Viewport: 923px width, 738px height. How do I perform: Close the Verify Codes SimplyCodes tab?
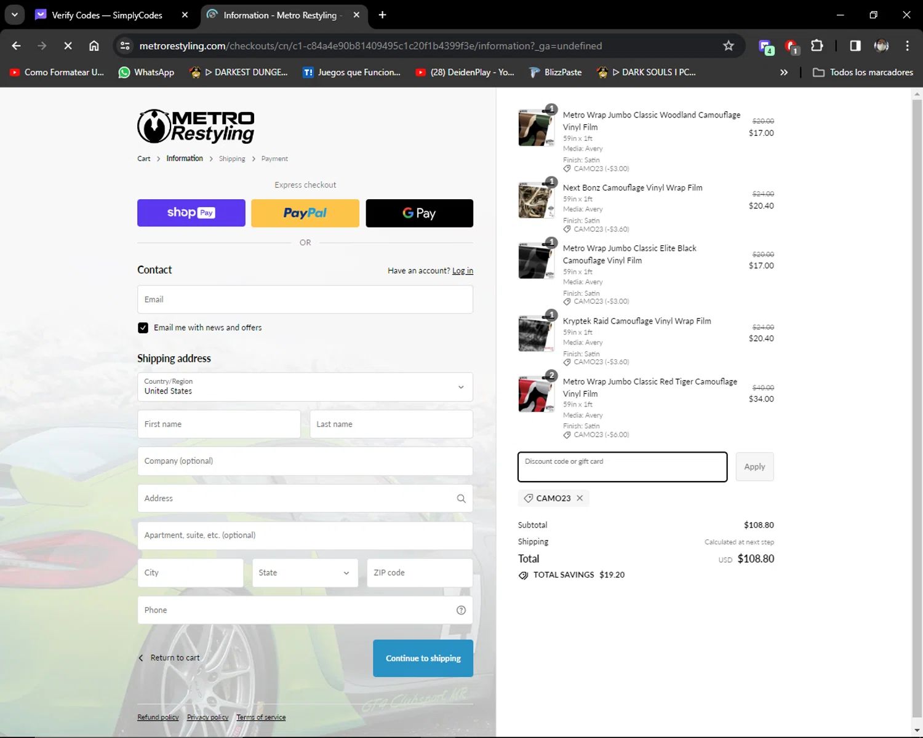click(185, 15)
